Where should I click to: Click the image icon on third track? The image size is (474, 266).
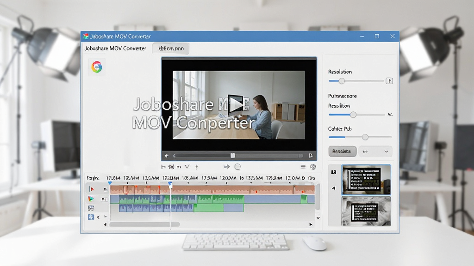tap(91, 208)
